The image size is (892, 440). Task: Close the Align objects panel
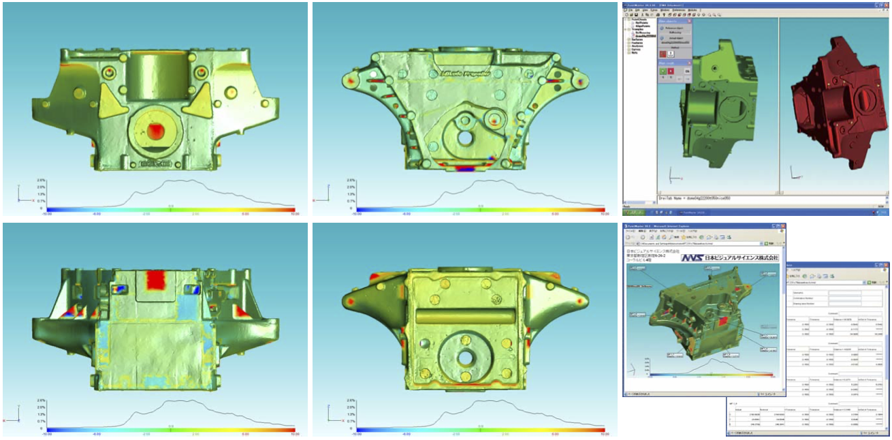689,21
